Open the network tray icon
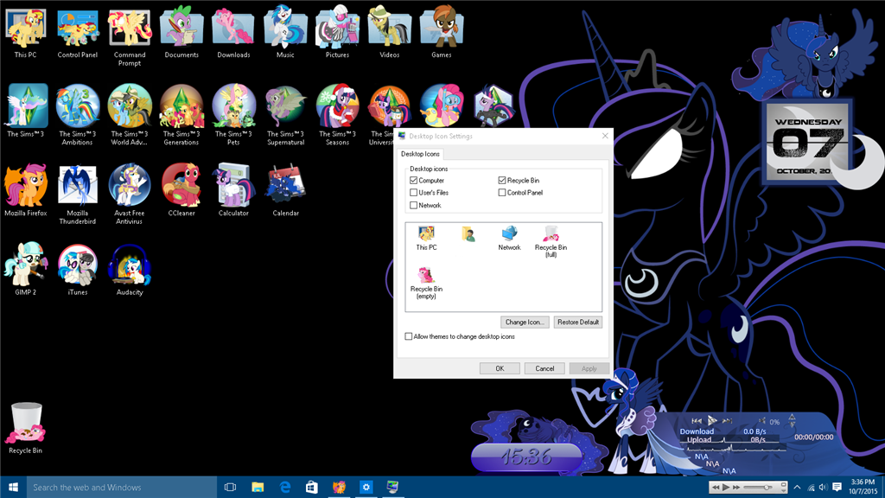The image size is (885, 498). click(811, 488)
